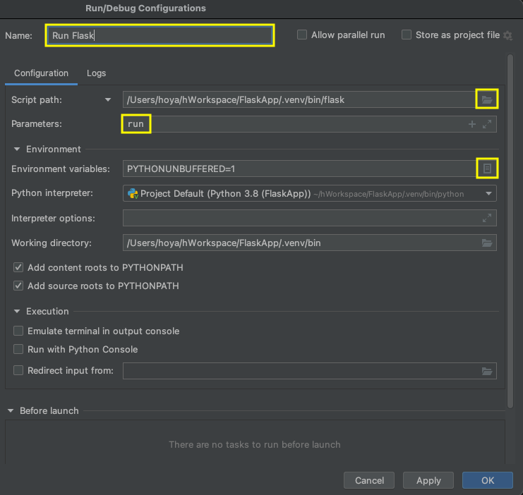Check the Redirect input from option

pyautogui.click(x=18, y=370)
